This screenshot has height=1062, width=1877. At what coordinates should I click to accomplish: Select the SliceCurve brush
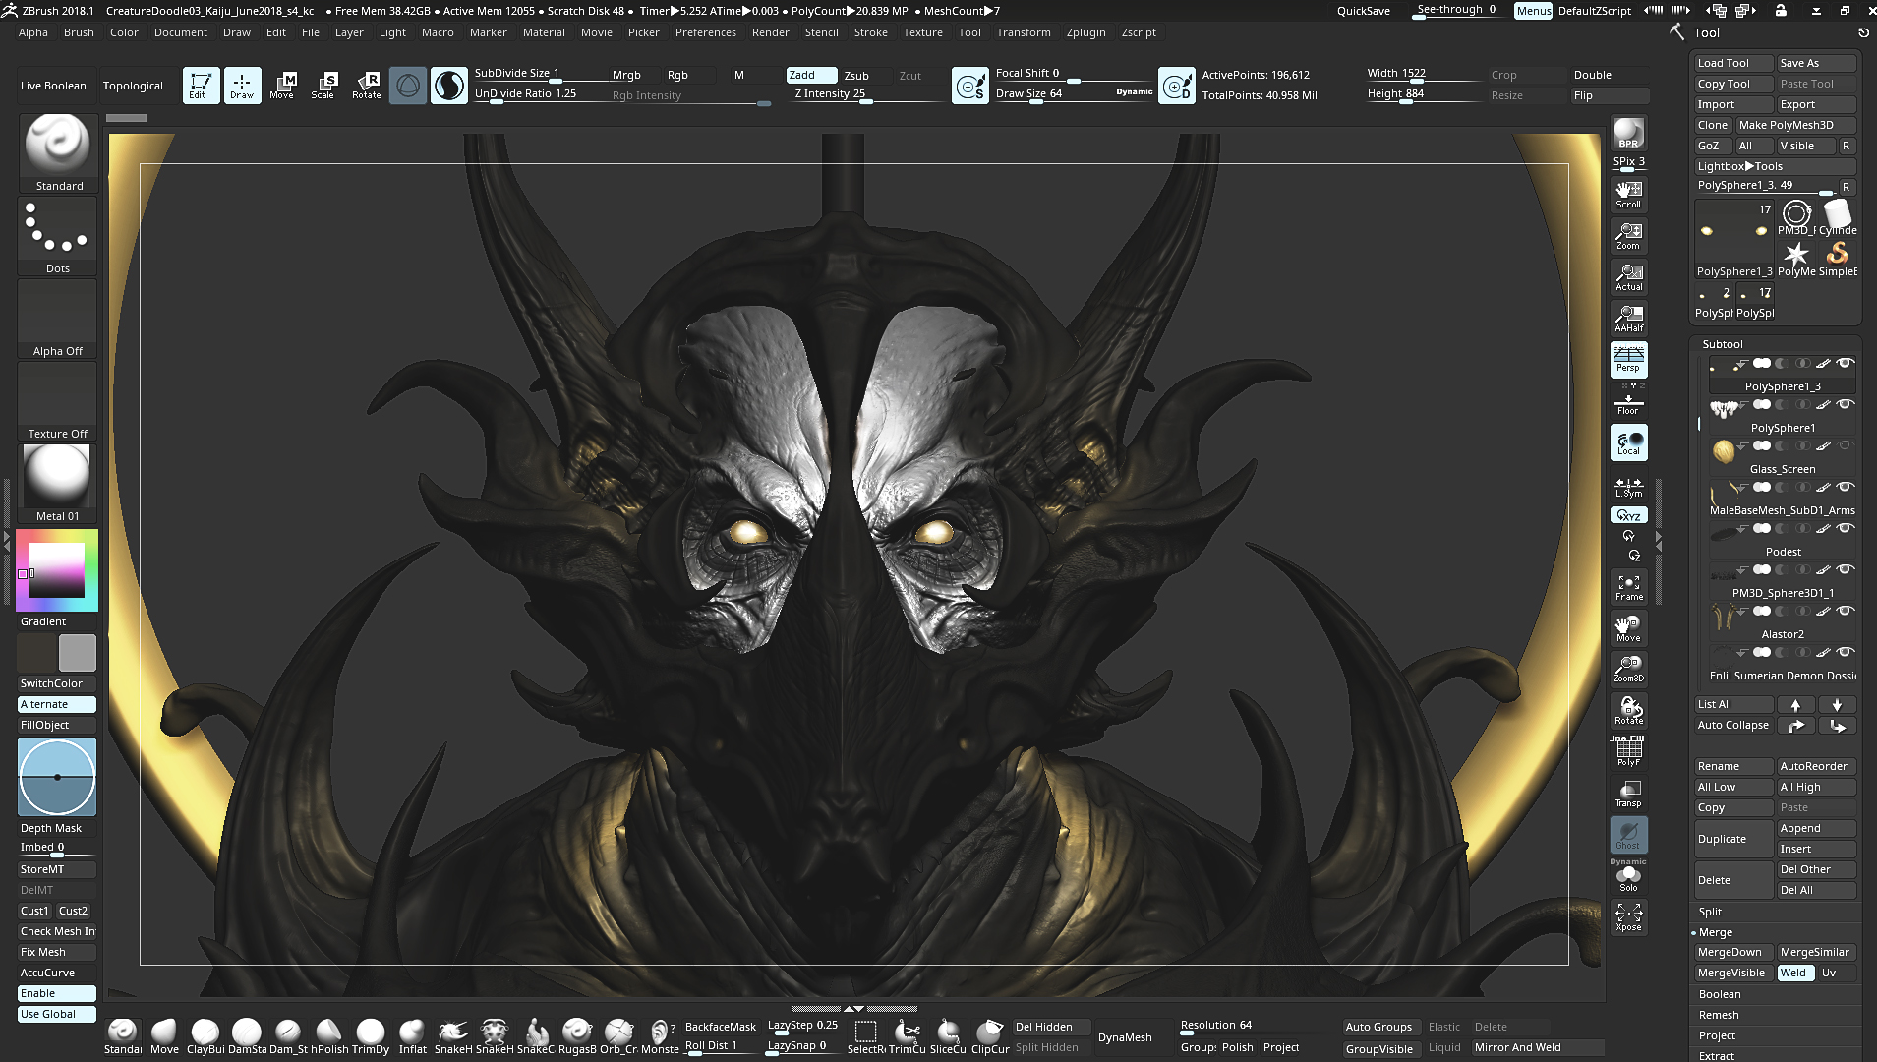[x=949, y=1036]
